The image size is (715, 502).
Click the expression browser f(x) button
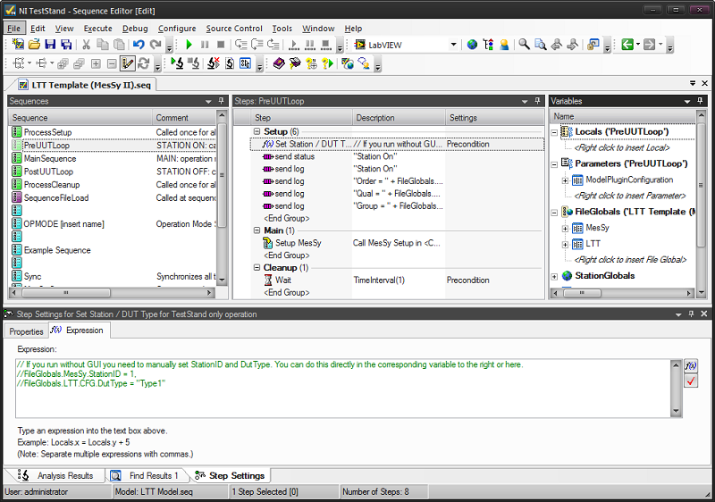691,366
